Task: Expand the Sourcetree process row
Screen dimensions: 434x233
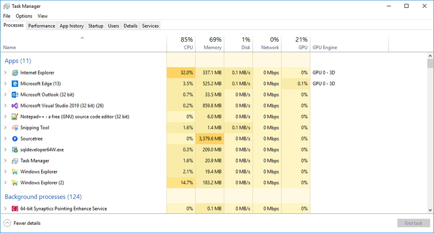Action: click(5, 139)
